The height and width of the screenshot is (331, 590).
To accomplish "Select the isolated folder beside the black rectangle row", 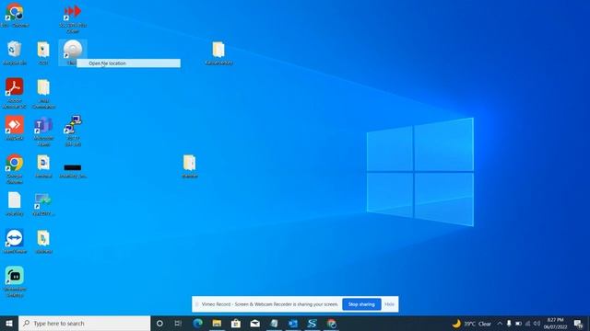I will point(190,166).
